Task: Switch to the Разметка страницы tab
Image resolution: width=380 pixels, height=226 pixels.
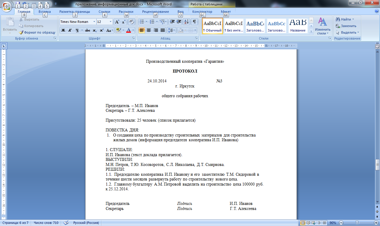Action: coord(75,12)
